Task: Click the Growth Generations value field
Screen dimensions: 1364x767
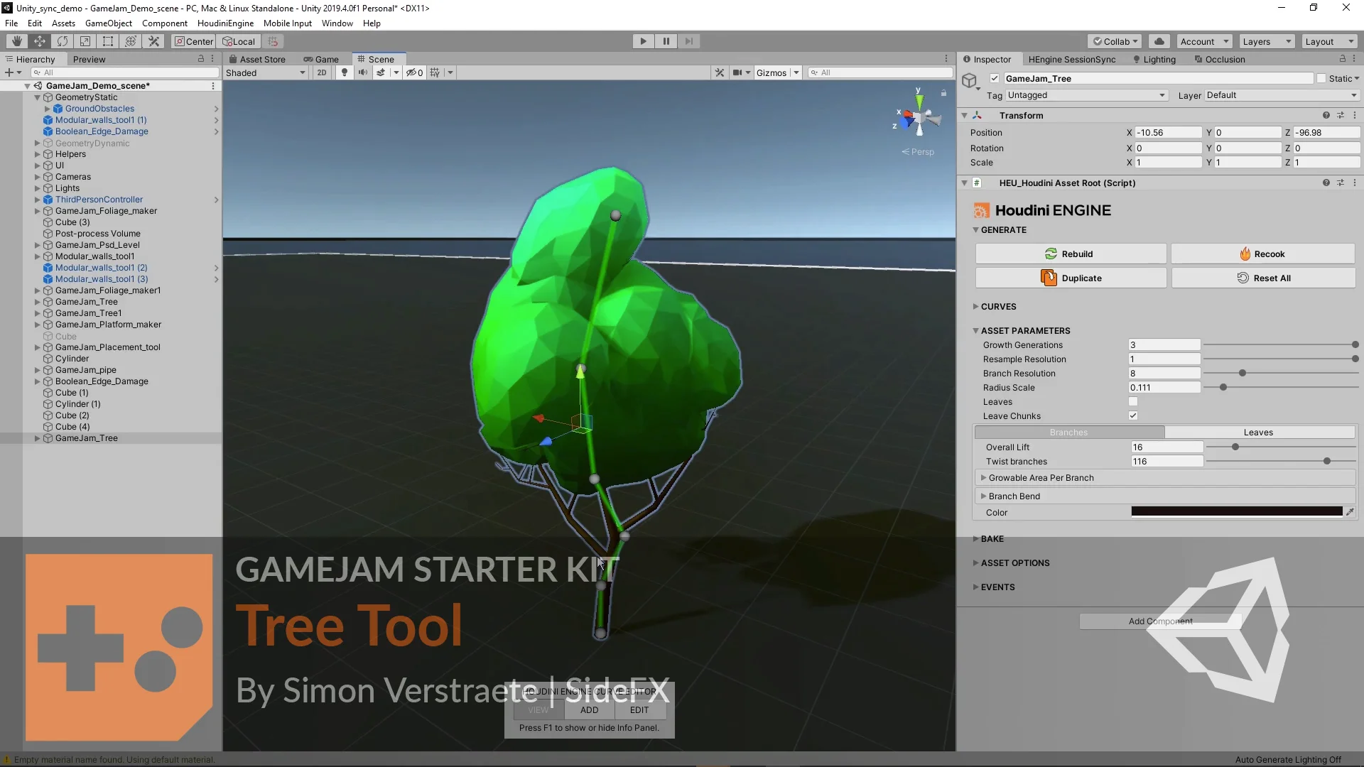Action: 1164,344
